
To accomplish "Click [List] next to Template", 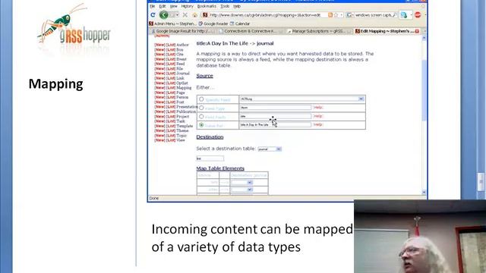I will click(171, 126).
